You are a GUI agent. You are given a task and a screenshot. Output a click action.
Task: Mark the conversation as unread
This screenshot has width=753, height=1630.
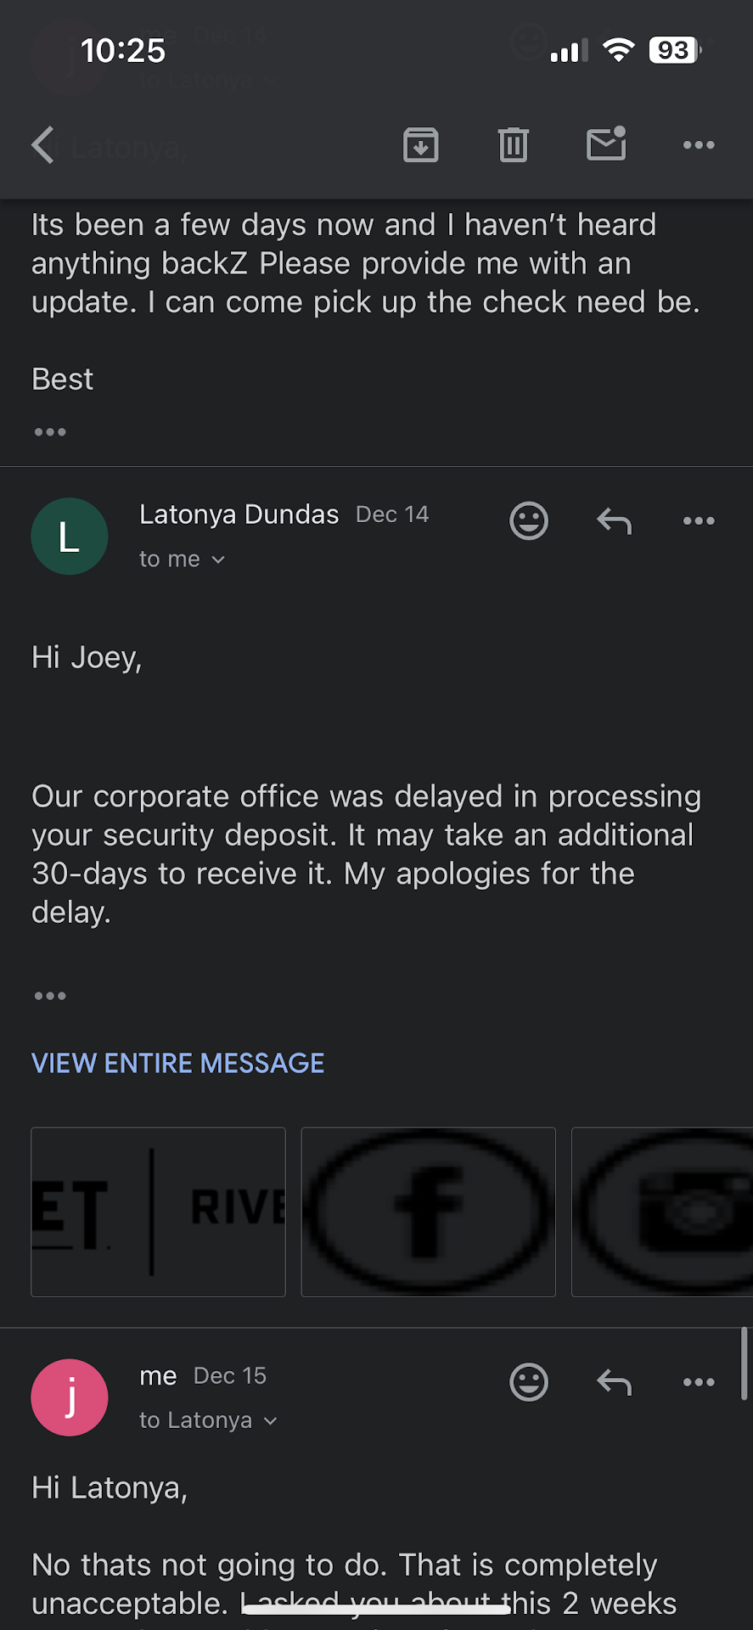click(x=606, y=144)
